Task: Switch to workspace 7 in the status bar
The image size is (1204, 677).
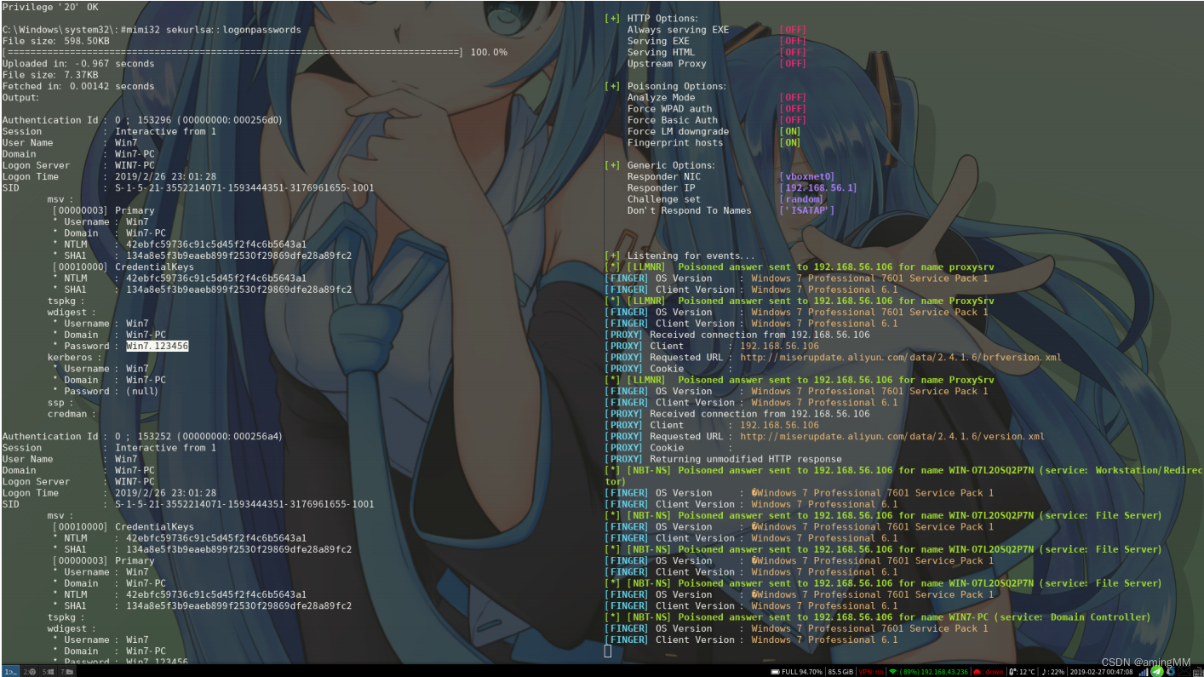Action: [x=66, y=671]
